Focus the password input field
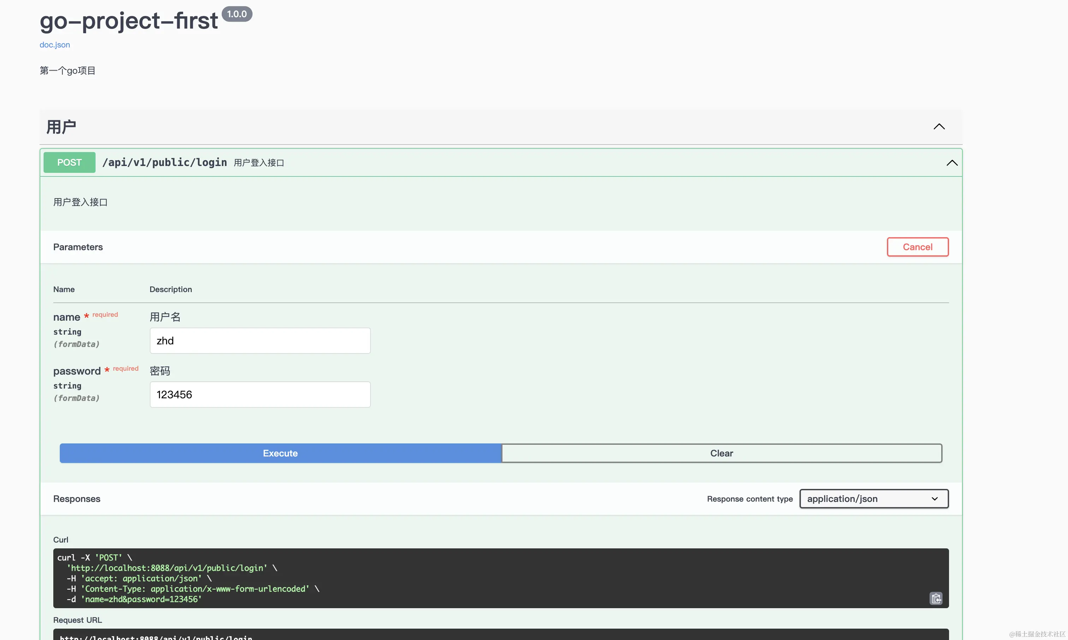This screenshot has width=1068, height=640. point(260,394)
